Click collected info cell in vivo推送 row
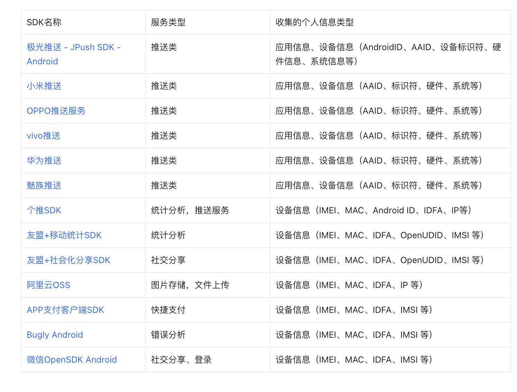This screenshot has height=392, width=517. (390, 136)
